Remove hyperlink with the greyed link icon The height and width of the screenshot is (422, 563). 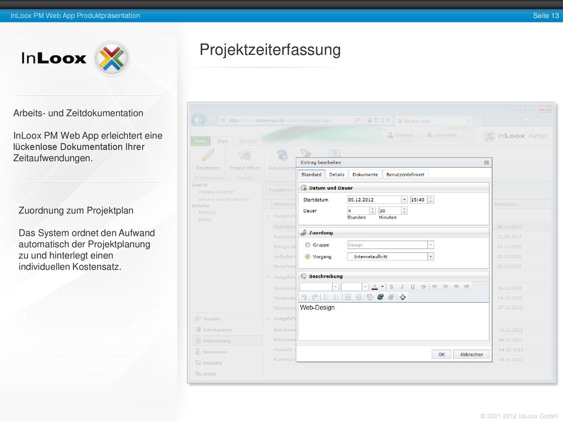(391, 297)
